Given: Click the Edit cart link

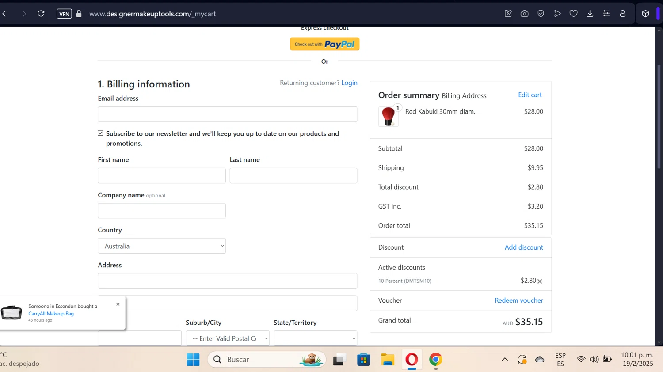Looking at the screenshot, I should tap(530, 95).
